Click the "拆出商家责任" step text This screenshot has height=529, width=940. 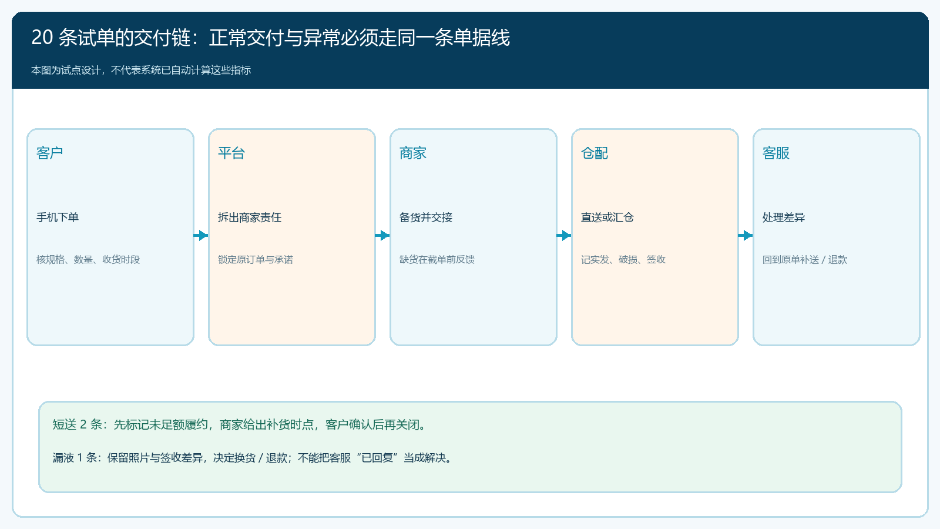point(250,217)
